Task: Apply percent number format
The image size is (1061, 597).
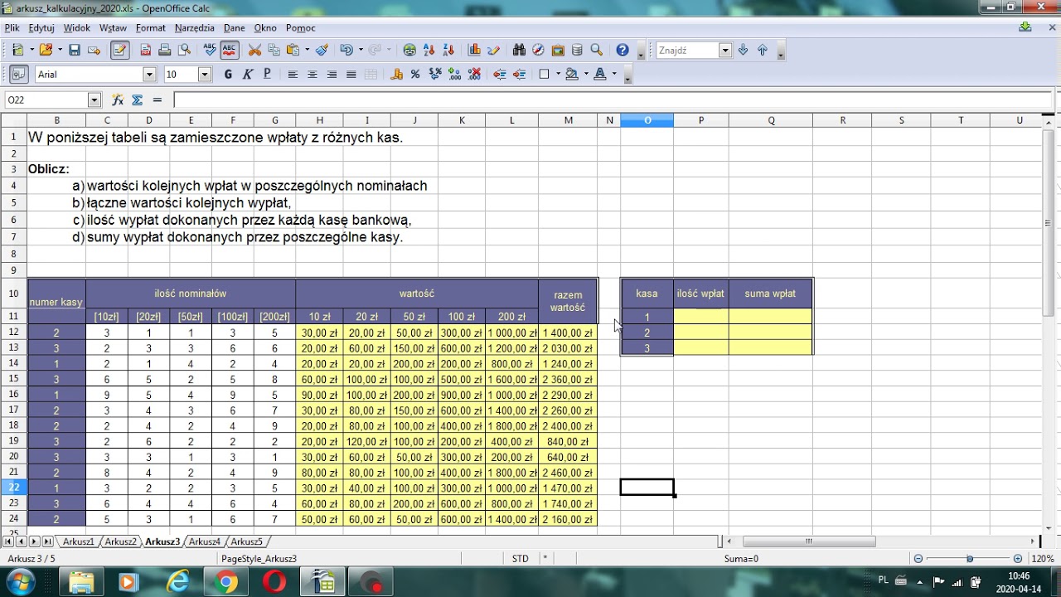Action: (415, 74)
